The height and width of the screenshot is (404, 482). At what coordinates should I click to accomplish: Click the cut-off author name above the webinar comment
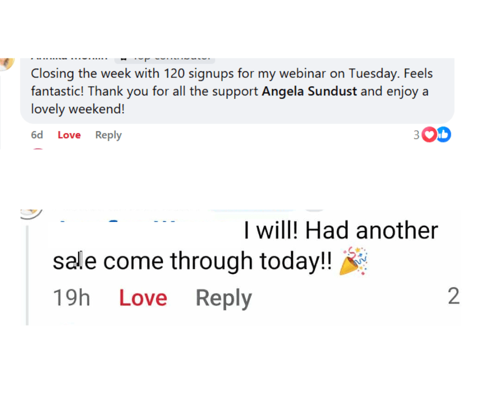[69, 59]
